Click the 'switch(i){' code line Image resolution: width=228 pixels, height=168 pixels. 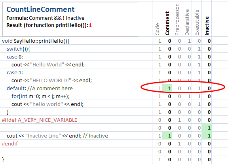[18, 49]
